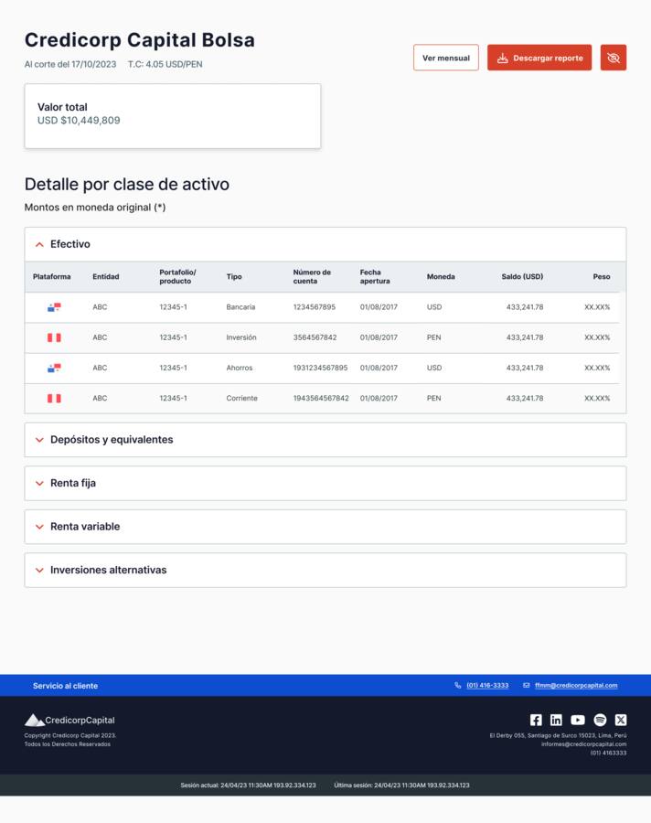Open the ffmm@credicorpcapital.com email link

pyautogui.click(x=576, y=686)
